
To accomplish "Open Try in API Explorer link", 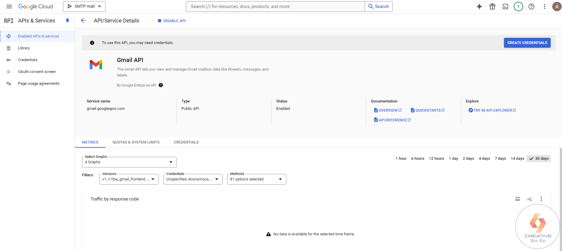I will 492,110.
